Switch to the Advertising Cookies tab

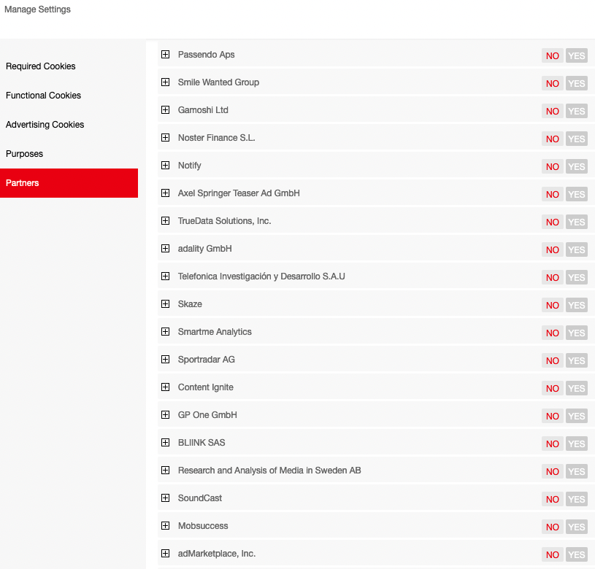click(45, 125)
